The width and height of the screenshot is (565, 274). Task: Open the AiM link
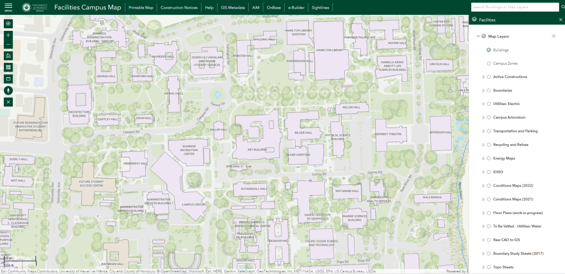256,8
